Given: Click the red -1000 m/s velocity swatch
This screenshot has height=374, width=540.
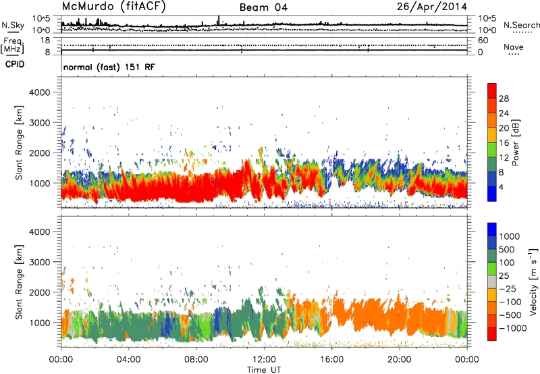Looking at the screenshot, I should (492, 334).
